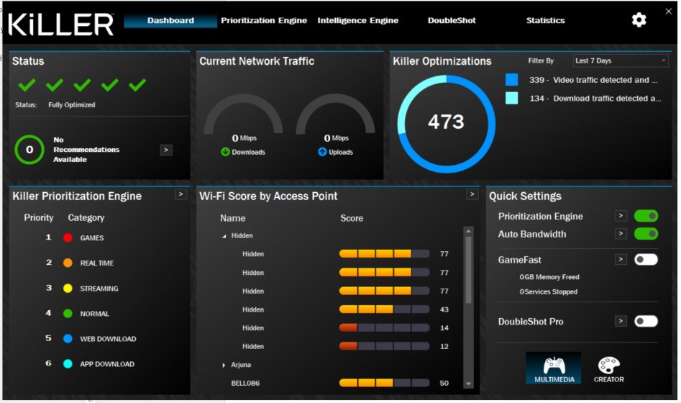This screenshot has width=681, height=403.
Task: Open settings via the gear icon
Action: pos(639,20)
